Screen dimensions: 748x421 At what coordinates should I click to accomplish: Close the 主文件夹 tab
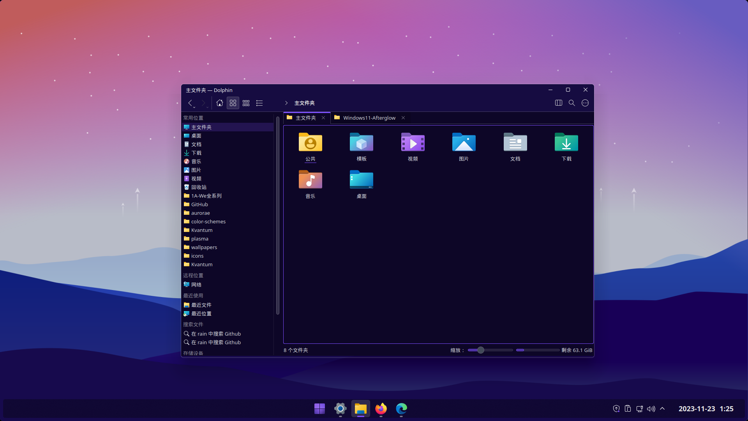(323, 118)
